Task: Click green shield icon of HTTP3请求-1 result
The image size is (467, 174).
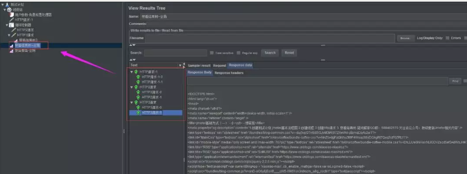Action: 138,113
